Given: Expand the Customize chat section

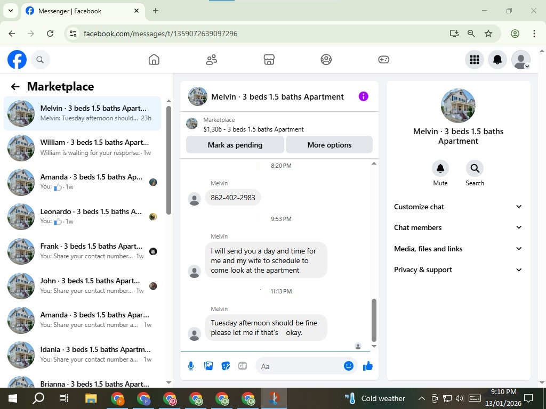Looking at the screenshot, I should pos(458,207).
